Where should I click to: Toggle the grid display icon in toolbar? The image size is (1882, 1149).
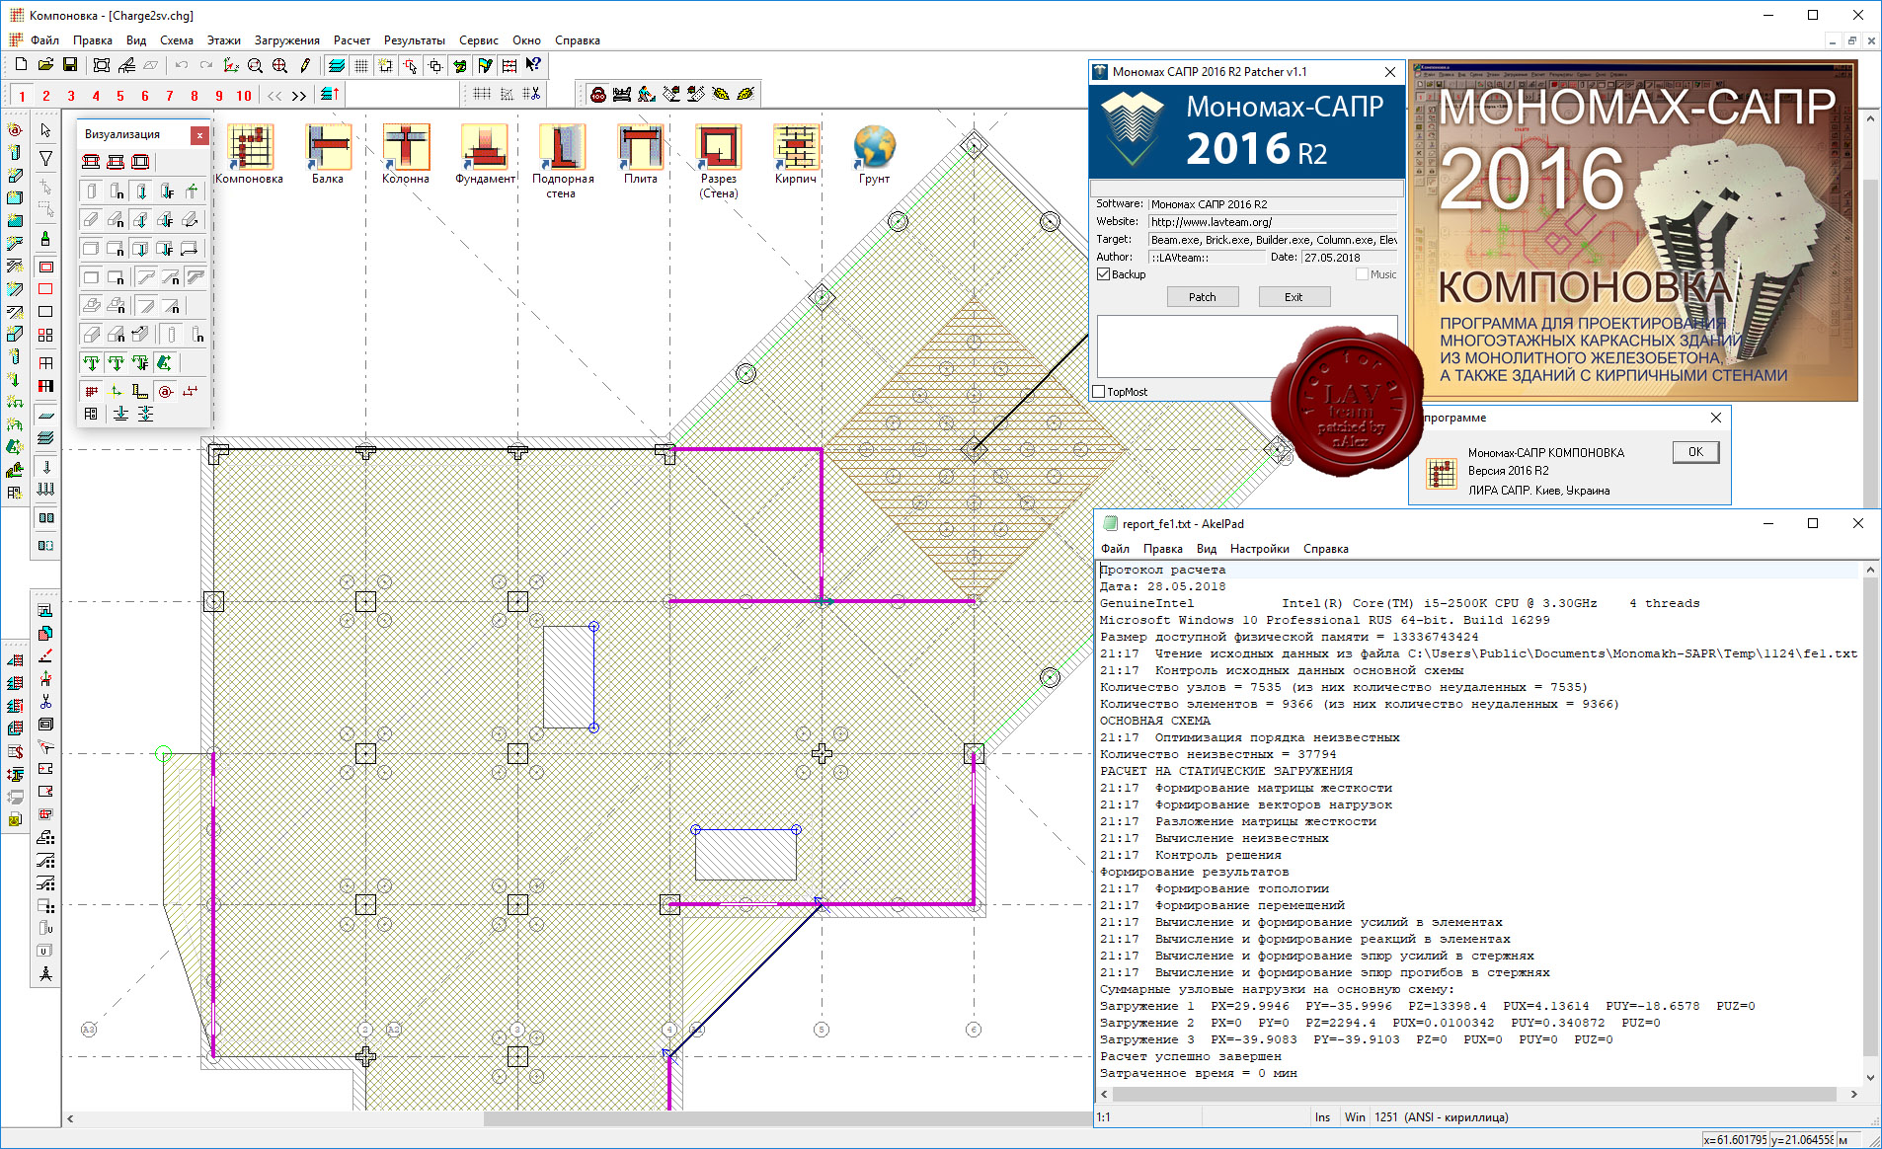point(361,65)
